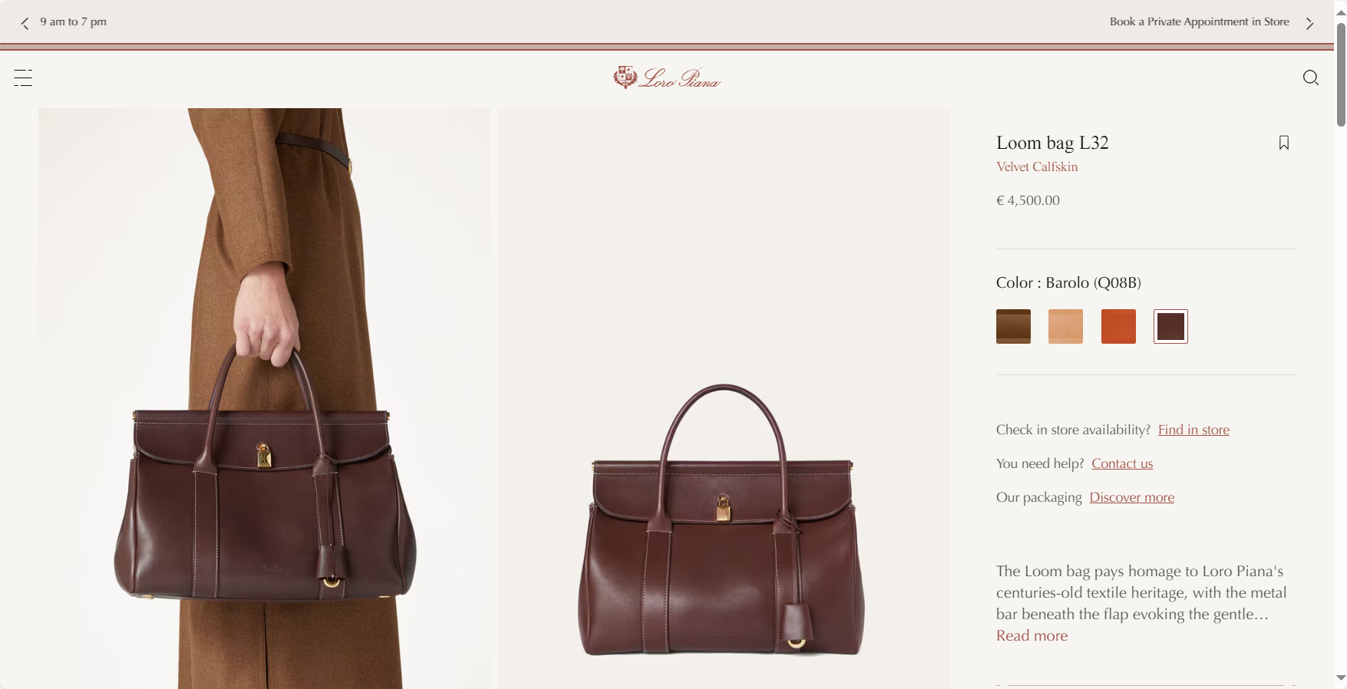Open the hamburger navigation menu
The height and width of the screenshot is (689, 1347).
pyautogui.click(x=23, y=77)
